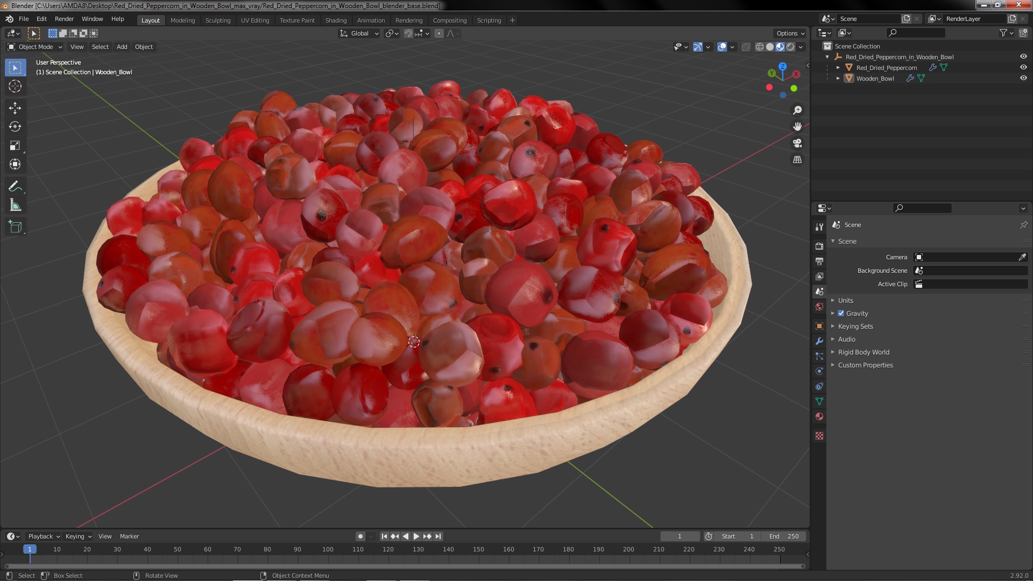The height and width of the screenshot is (581, 1033).
Task: Switch to solid viewport shading
Action: tap(770, 47)
